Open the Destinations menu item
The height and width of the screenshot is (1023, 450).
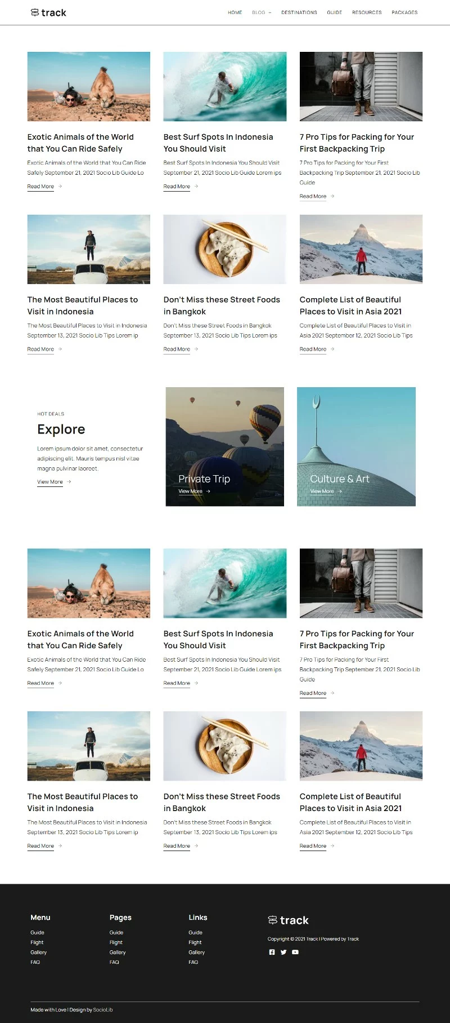pyautogui.click(x=299, y=12)
